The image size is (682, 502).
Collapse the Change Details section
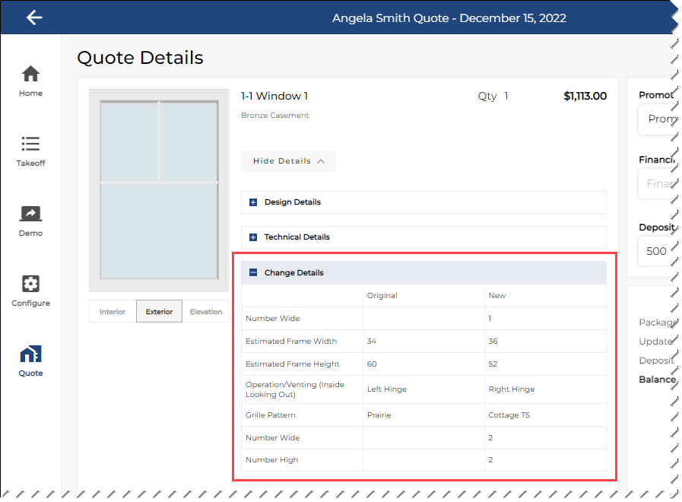(253, 272)
